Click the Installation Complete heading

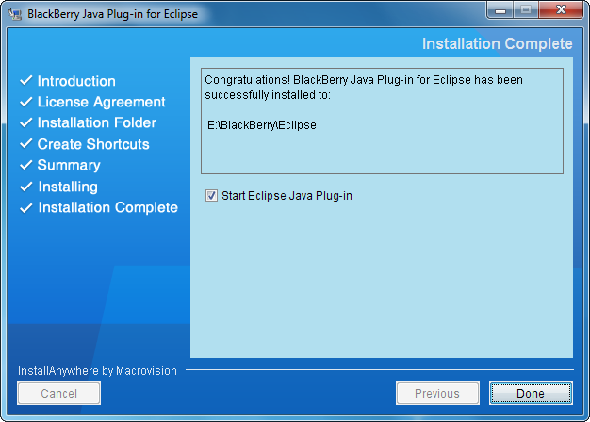point(497,43)
